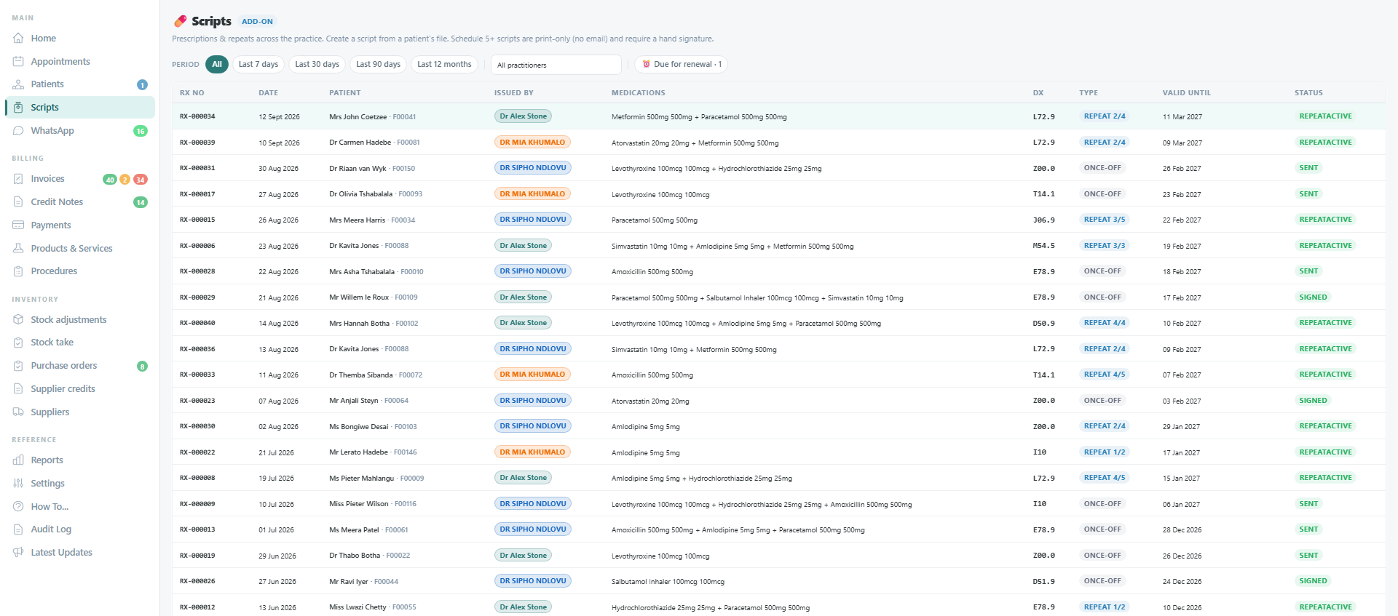Filter scripts to Last 30 days
The image size is (1398, 616).
(x=317, y=65)
